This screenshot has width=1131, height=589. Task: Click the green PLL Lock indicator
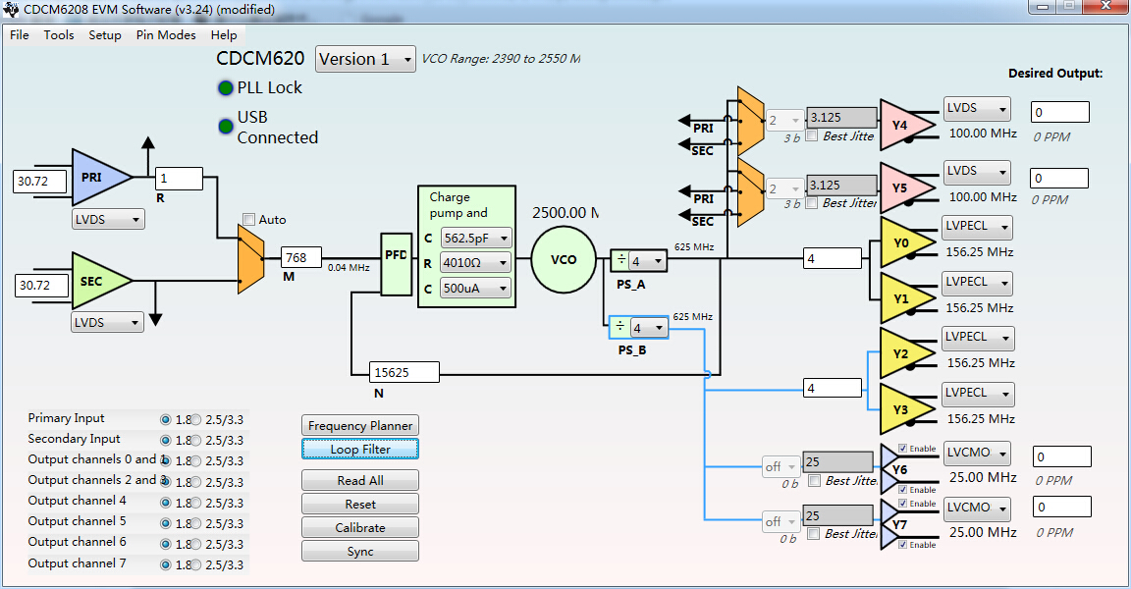(x=226, y=88)
